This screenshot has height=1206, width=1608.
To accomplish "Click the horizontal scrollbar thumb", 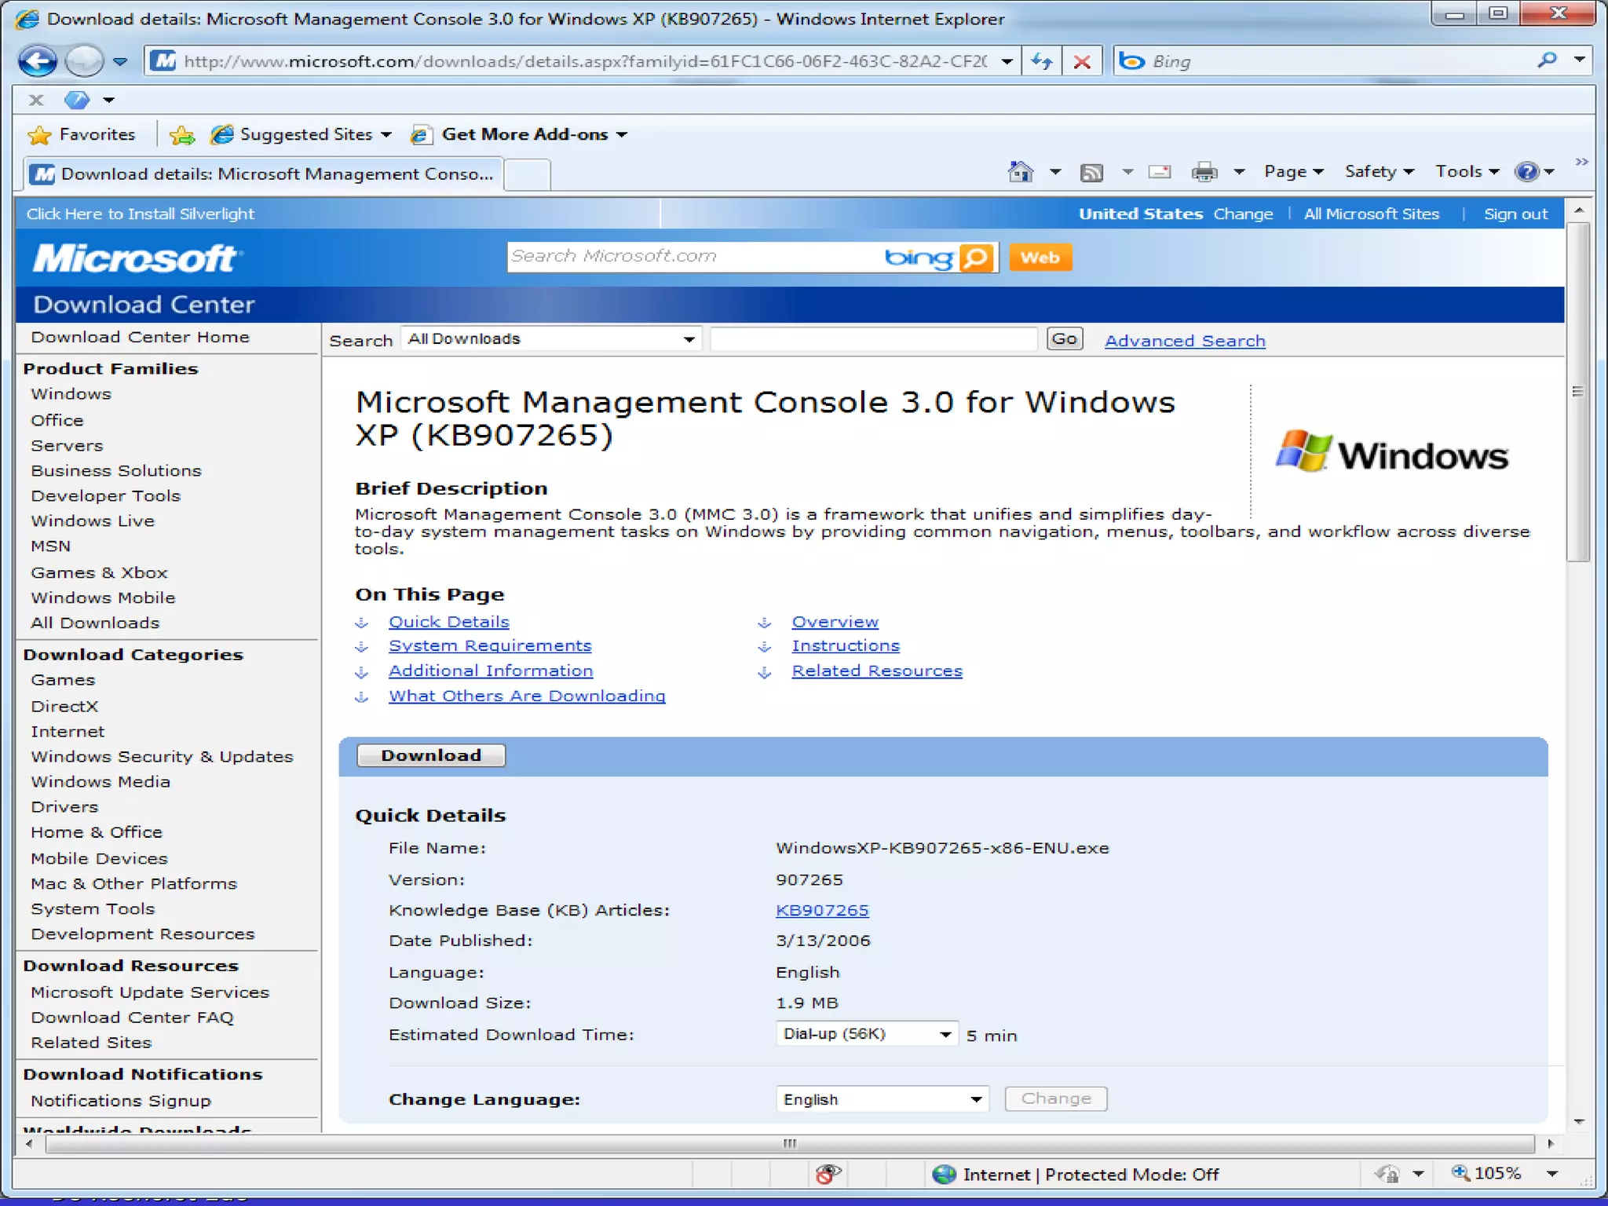I will click(790, 1144).
